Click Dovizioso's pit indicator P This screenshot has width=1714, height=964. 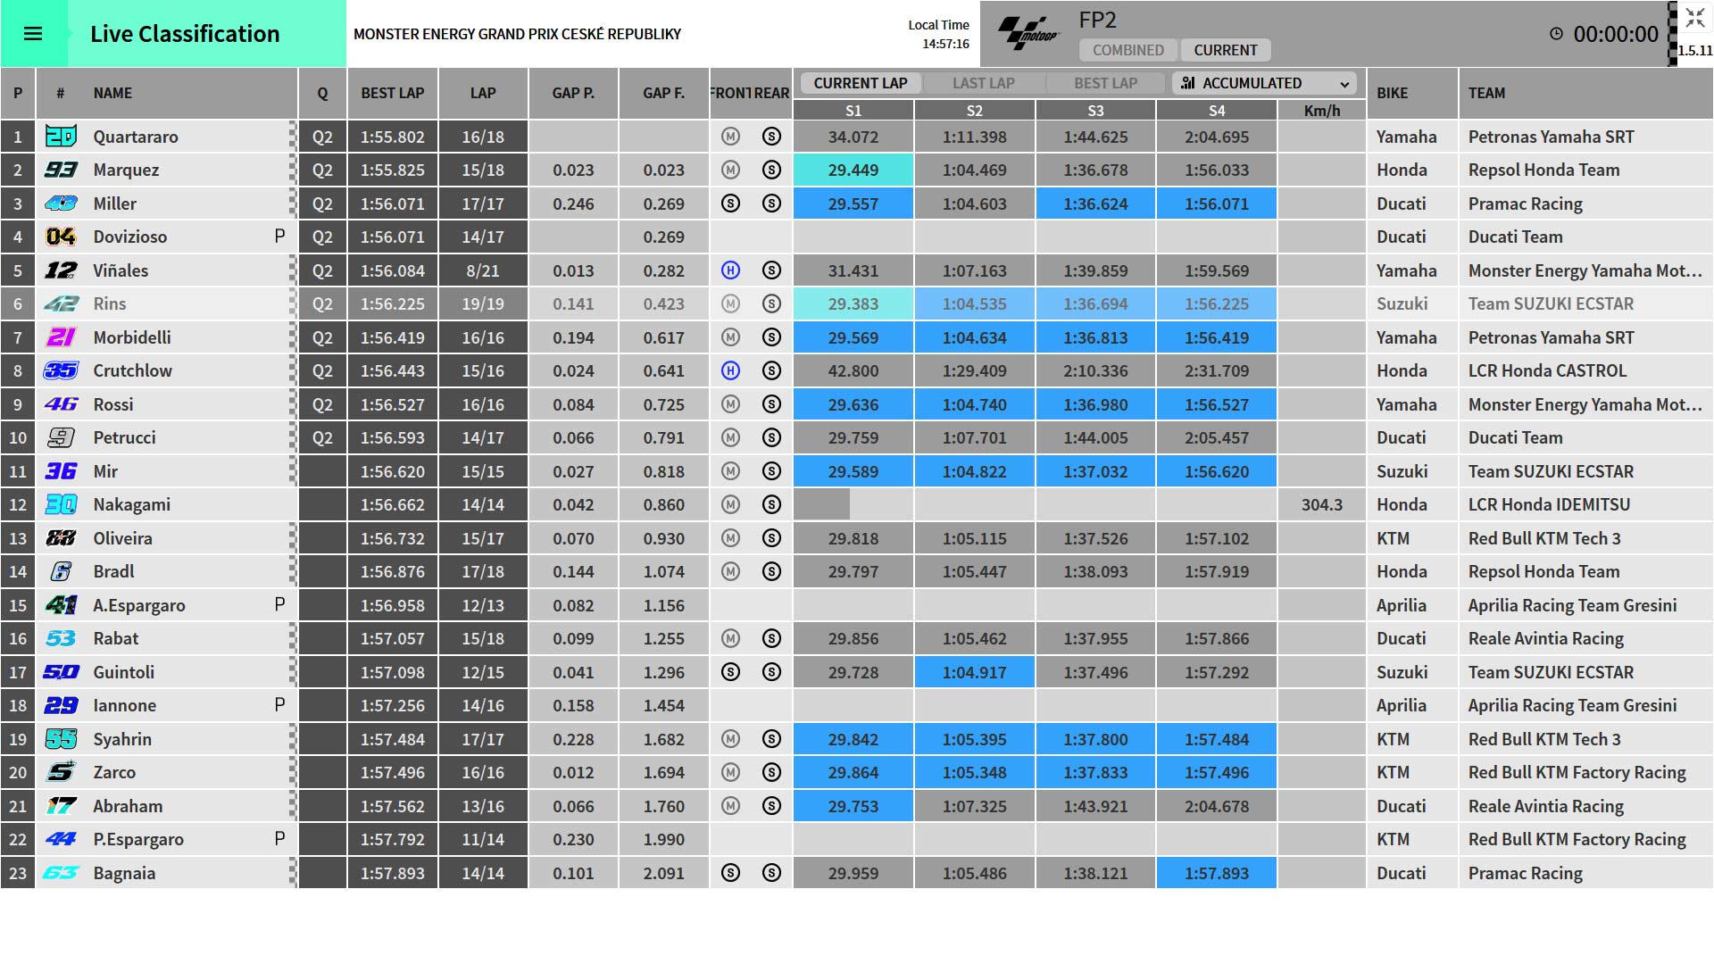[x=279, y=236]
